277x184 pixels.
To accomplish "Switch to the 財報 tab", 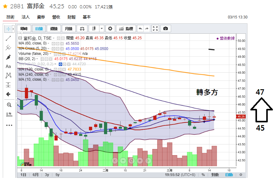I will coord(71,17).
